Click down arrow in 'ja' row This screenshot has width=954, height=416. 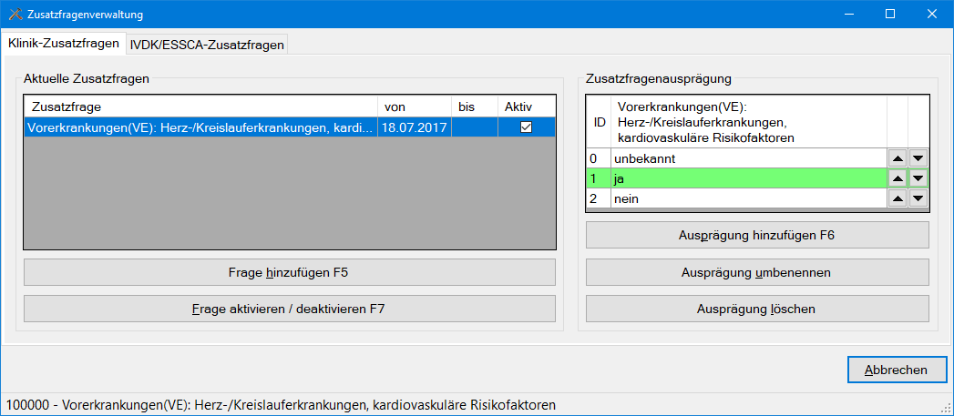917,178
